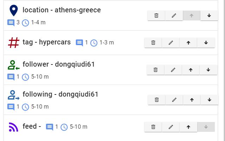Move follower dongqiudi61 entry down
Image resolution: width=225 pixels, height=141 pixels.
tap(208, 70)
